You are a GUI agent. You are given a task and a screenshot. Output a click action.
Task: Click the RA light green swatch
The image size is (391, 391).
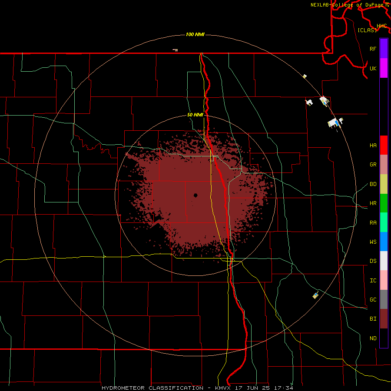[x=384, y=222]
